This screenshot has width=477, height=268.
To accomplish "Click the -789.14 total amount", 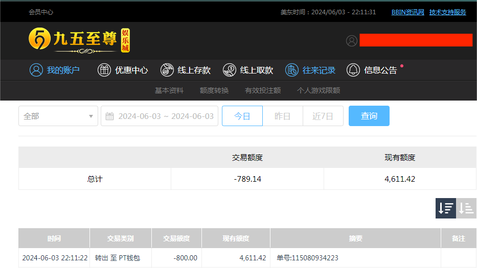I will click(x=247, y=179).
